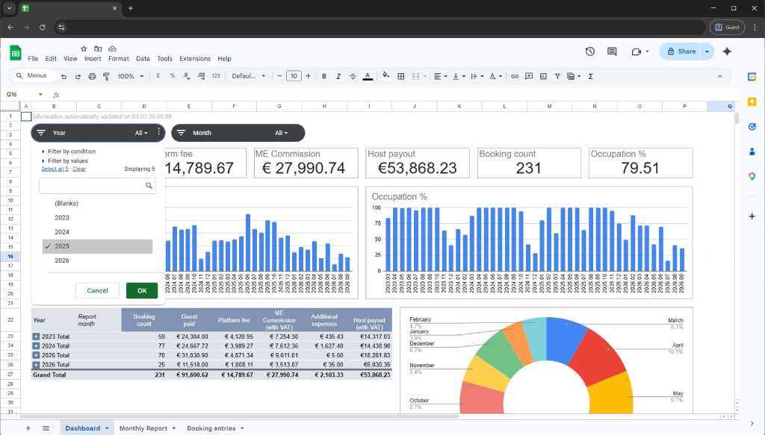Cancel the filter dialog
Viewport: 765px width, 435px height.
[97, 290]
